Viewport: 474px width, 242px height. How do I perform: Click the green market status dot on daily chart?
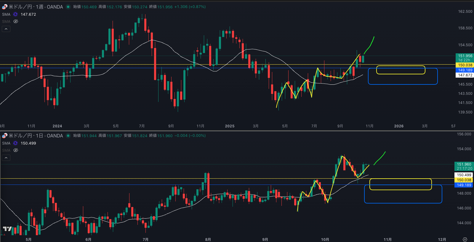[x=68, y=136]
